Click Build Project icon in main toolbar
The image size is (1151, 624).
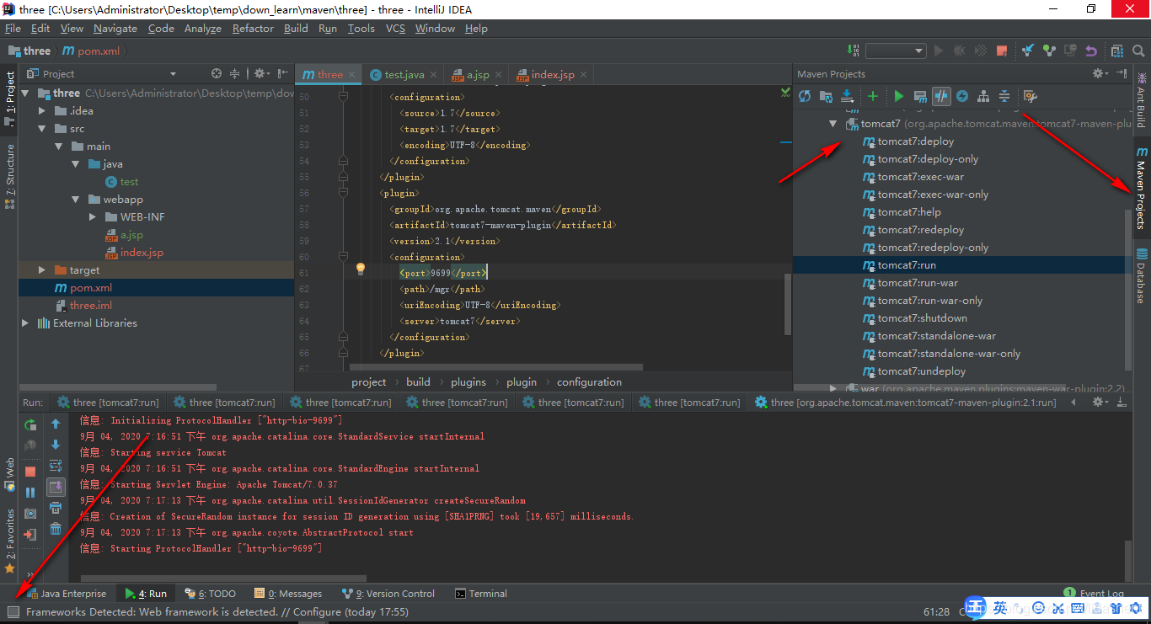pos(853,51)
